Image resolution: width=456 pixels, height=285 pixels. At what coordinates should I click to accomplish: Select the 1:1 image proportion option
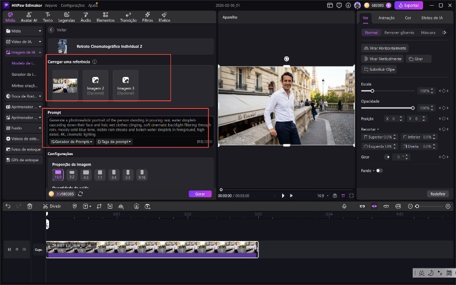[x=100, y=174]
